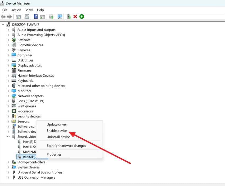Click Show/Hide Console Tree toolbar icon
225x186 pixels.
click(18, 17)
